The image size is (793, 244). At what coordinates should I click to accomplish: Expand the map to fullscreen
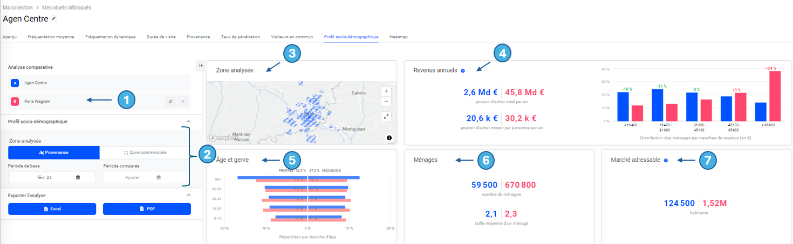click(386, 116)
